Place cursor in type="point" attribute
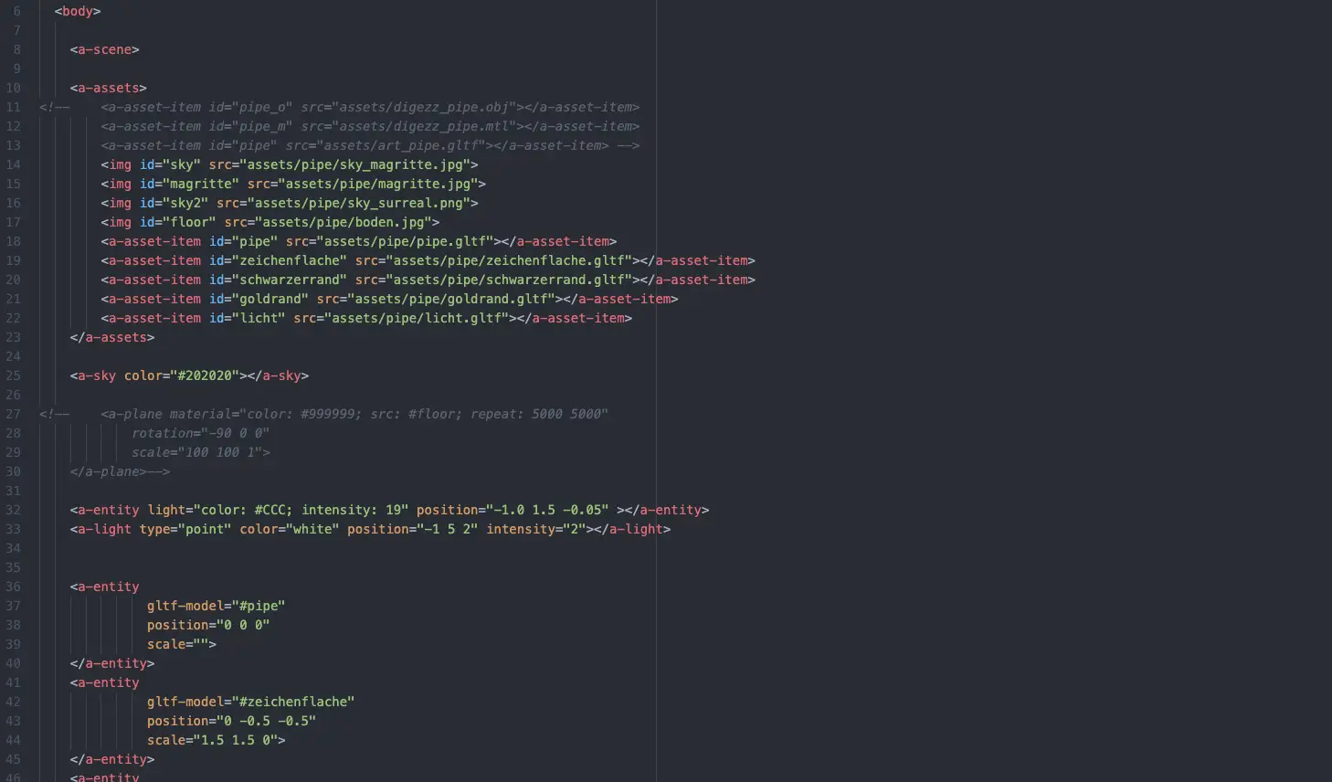The image size is (1332, 782). [185, 529]
